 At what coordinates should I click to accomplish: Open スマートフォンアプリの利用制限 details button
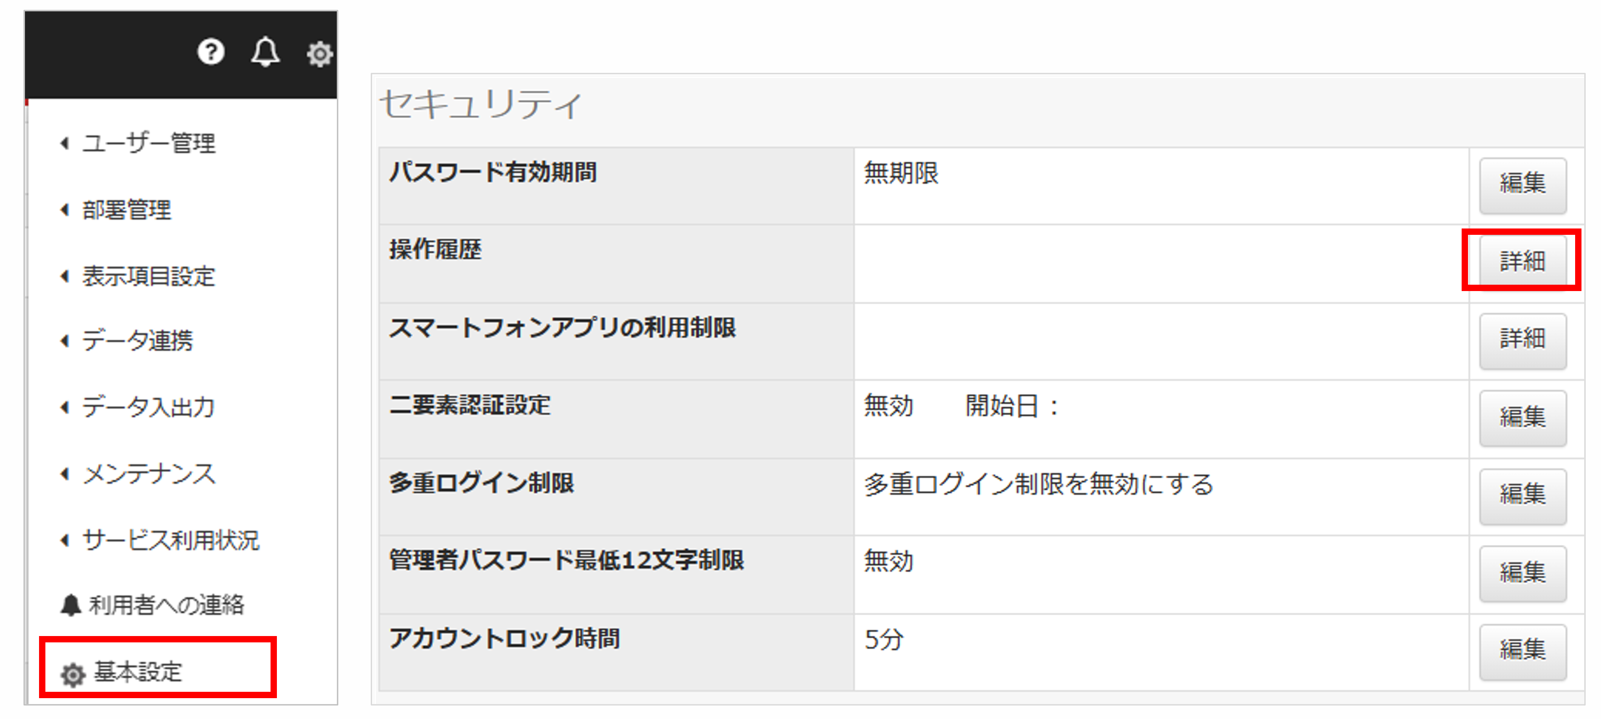(x=1522, y=339)
